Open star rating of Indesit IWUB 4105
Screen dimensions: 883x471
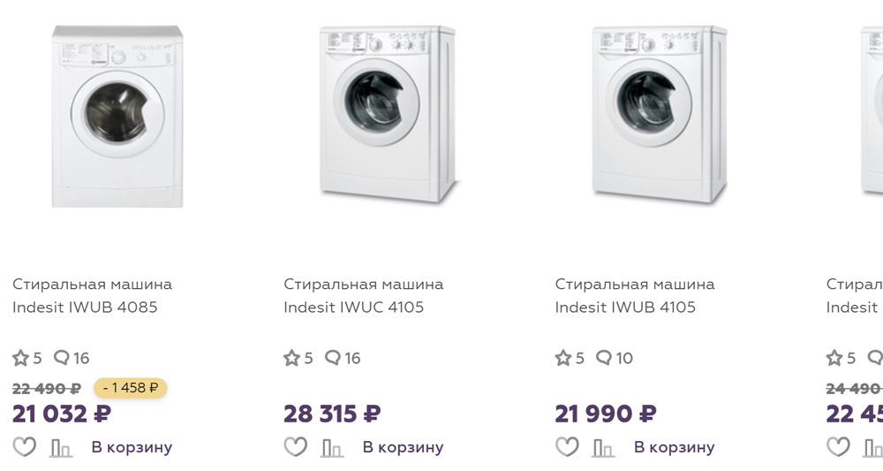[570, 358]
